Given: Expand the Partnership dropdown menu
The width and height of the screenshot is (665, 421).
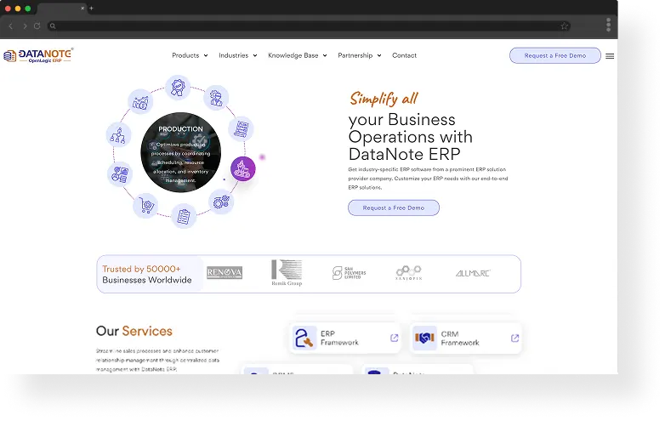Looking at the screenshot, I should click(360, 55).
